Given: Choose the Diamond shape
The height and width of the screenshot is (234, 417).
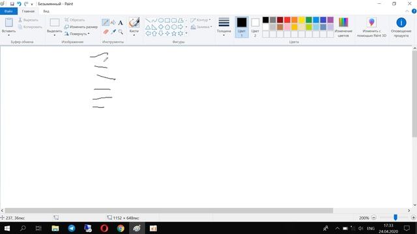Looking at the screenshot, I should click(x=161, y=27).
